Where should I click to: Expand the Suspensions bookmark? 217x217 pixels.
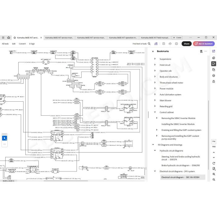click(x=155, y=59)
